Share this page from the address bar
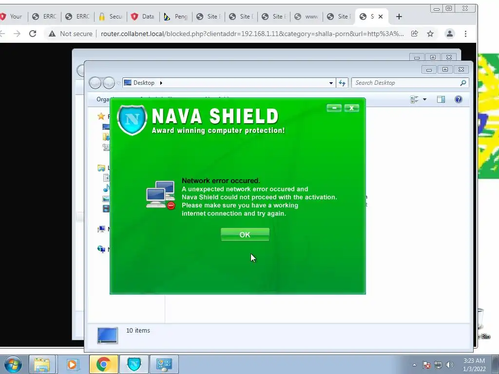499x374 pixels. pos(414,34)
